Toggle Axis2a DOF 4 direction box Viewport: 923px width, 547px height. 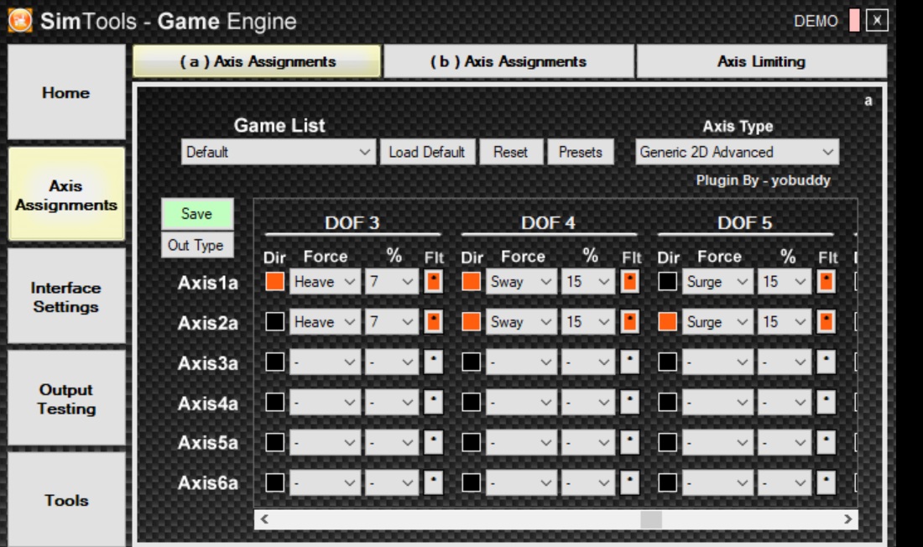[x=471, y=321]
